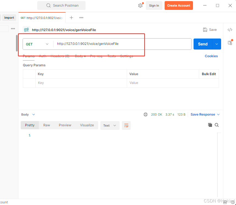The image size is (236, 205).
Task: Open the Tests tab
Action: pos(112,56)
